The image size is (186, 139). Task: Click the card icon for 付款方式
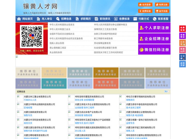coord(135,19)
